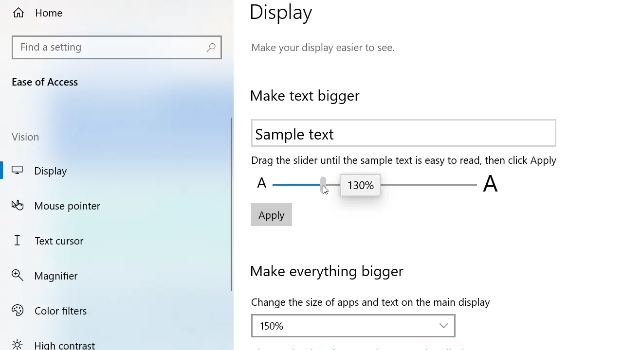
Task: Click the Text cursor I-beam icon
Action: pos(18,241)
